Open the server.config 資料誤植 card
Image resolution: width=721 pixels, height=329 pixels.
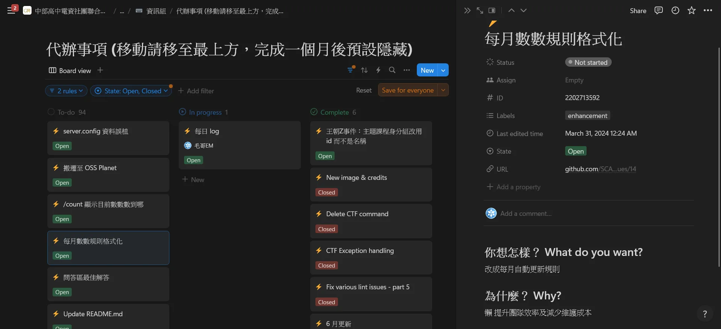[x=108, y=138]
